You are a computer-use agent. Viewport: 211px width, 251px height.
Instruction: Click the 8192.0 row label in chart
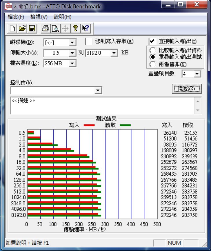click(x=19, y=215)
